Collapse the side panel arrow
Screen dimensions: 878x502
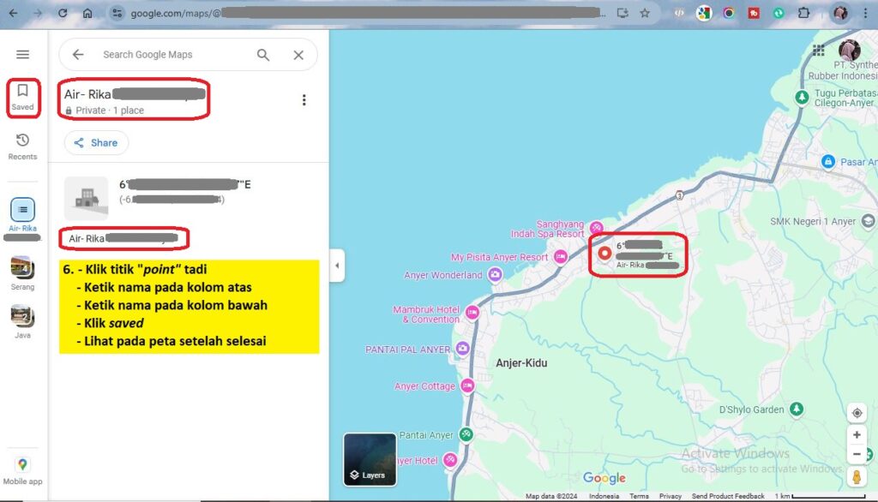337,266
